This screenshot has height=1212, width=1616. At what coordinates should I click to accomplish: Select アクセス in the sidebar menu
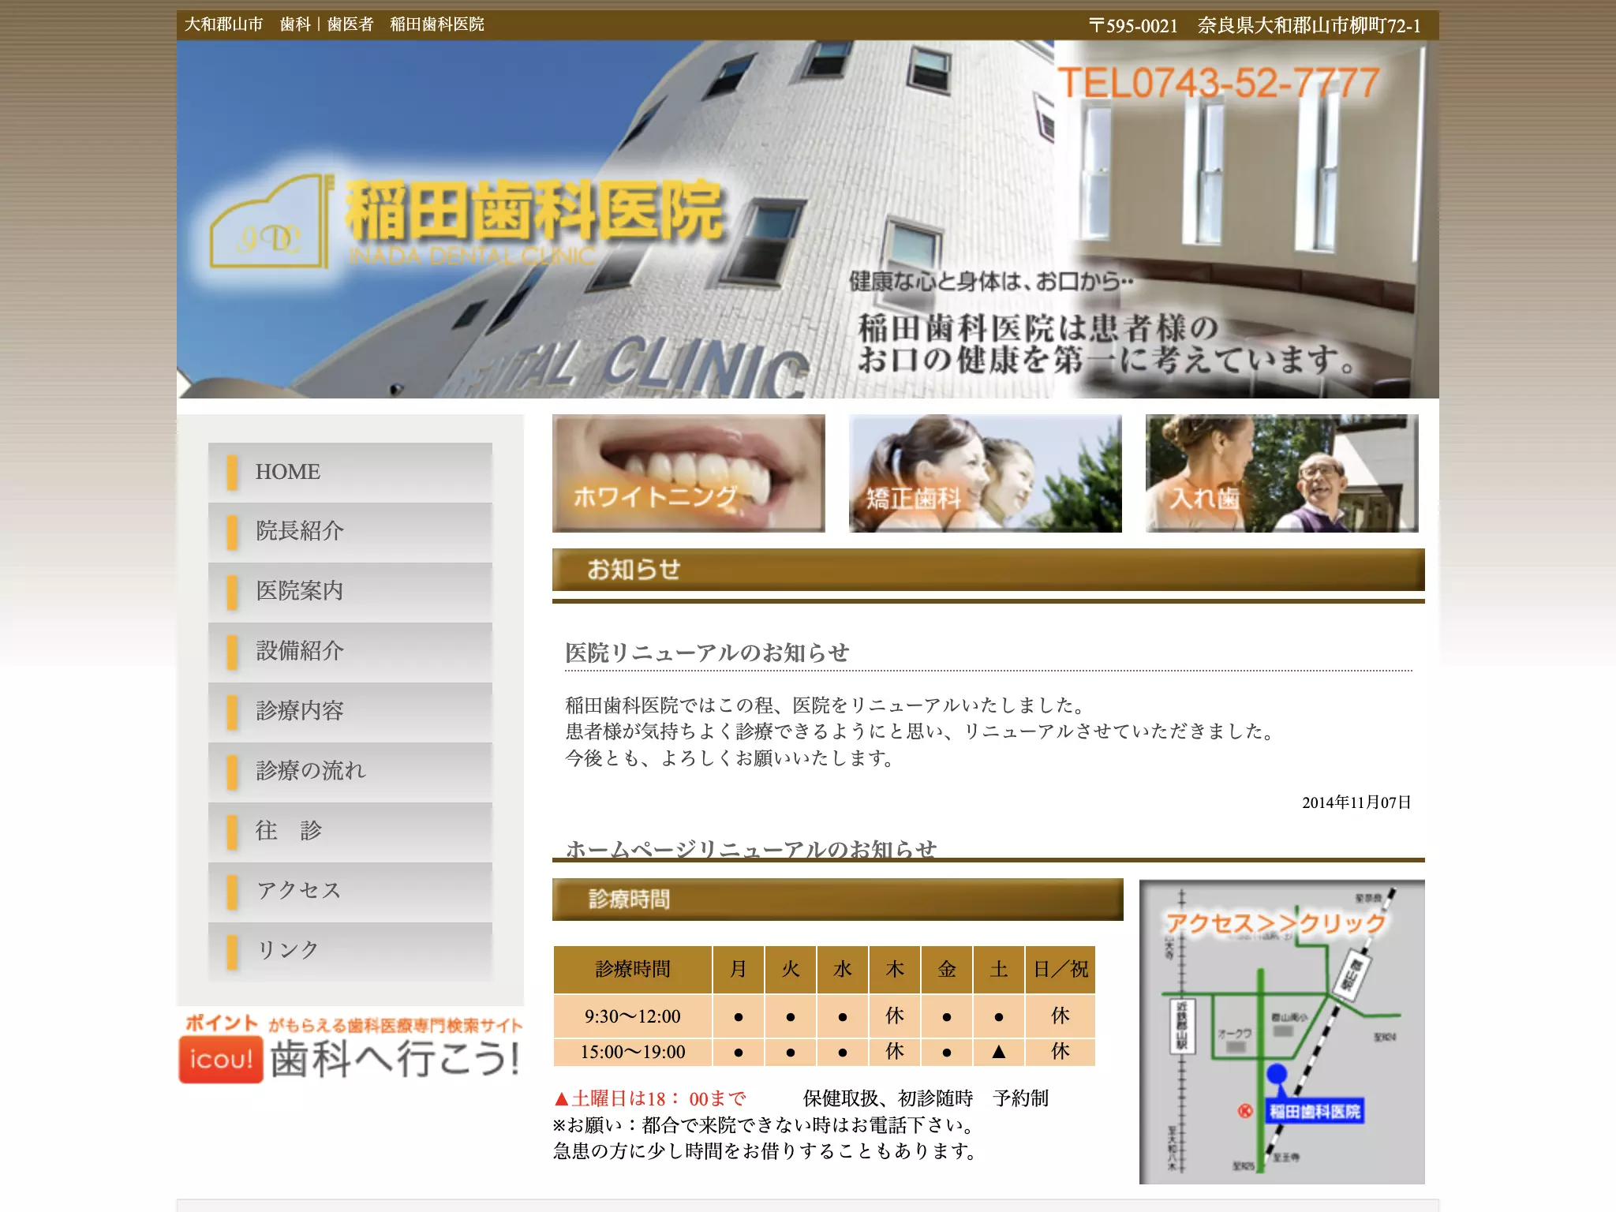coord(350,892)
